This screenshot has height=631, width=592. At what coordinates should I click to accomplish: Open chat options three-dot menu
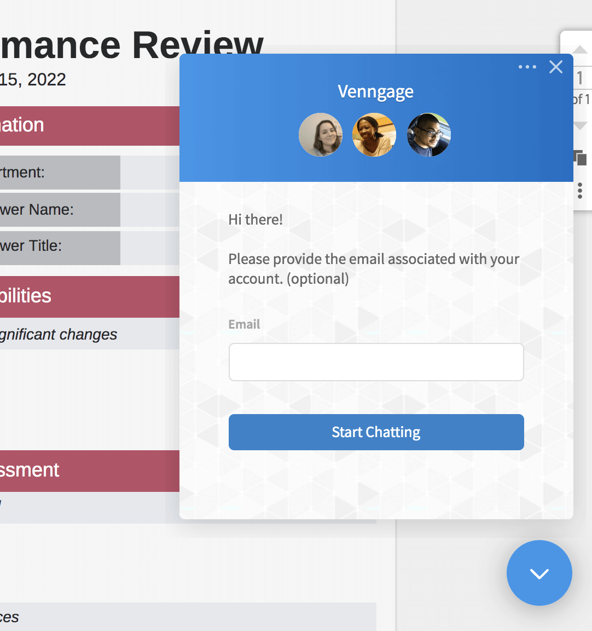527,67
